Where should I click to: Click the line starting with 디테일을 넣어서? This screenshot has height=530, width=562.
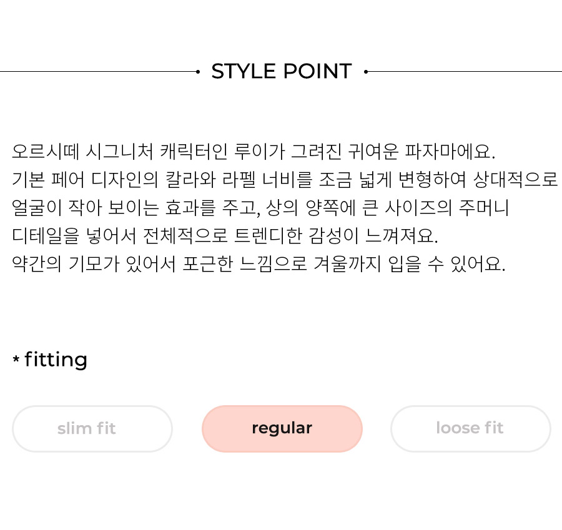pos(225,236)
